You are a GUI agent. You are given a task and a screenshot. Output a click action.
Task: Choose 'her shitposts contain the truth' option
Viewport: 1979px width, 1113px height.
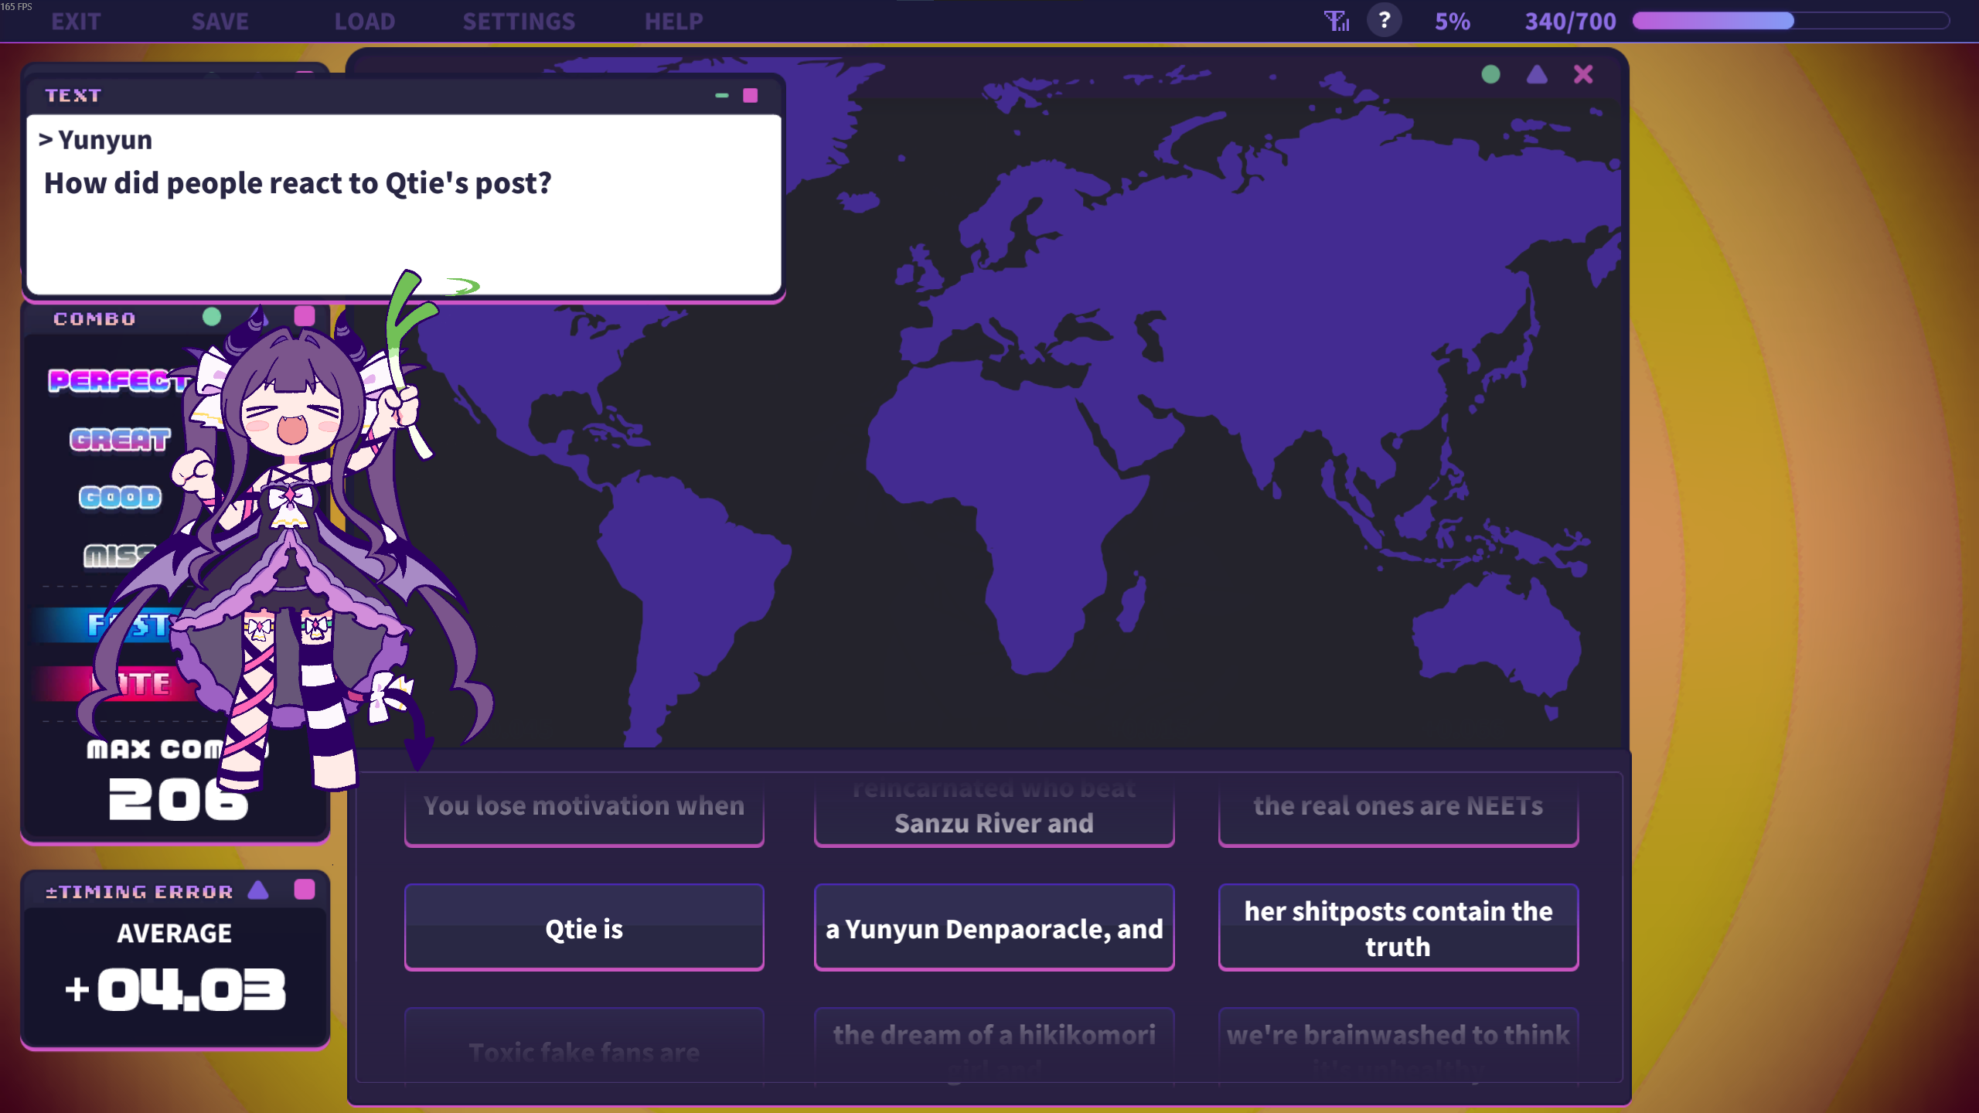(1398, 927)
